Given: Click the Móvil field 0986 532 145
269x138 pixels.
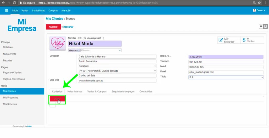Looking at the screenshot, I should pos(226,67).
